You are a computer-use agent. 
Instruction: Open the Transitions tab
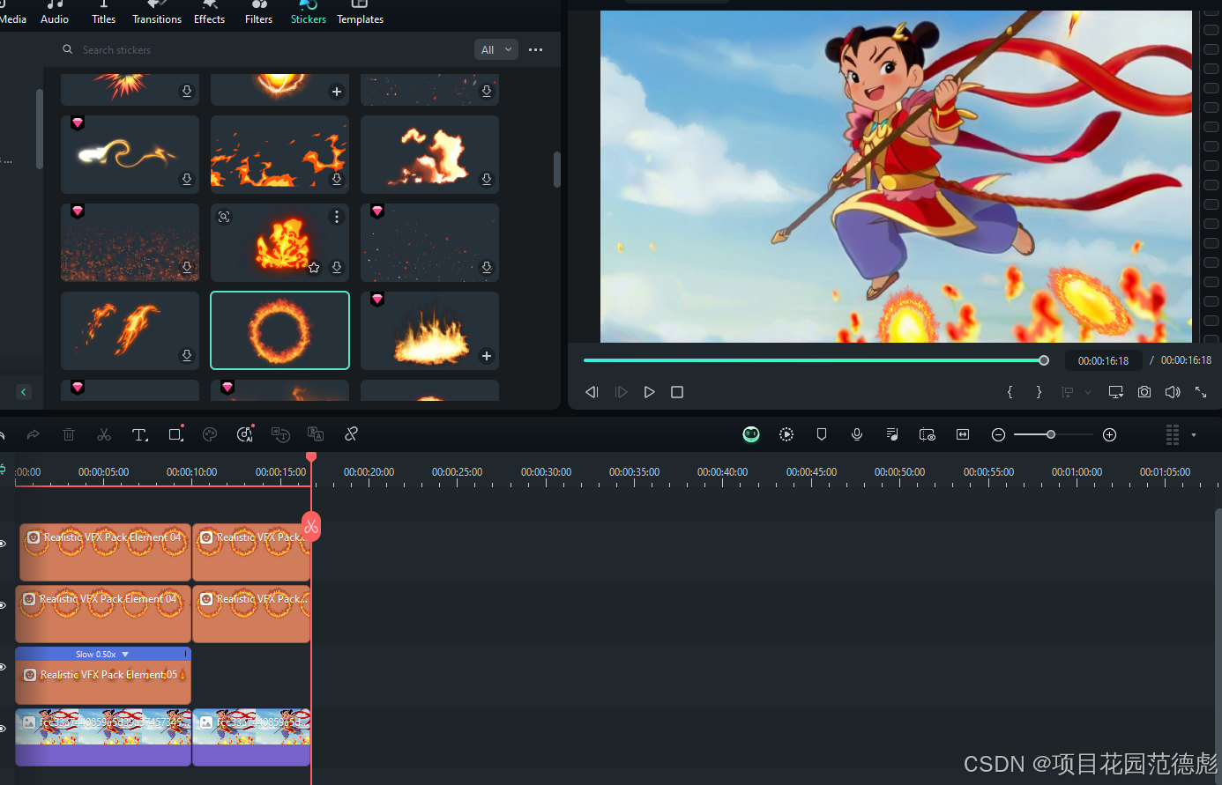[x=157, y=13]
